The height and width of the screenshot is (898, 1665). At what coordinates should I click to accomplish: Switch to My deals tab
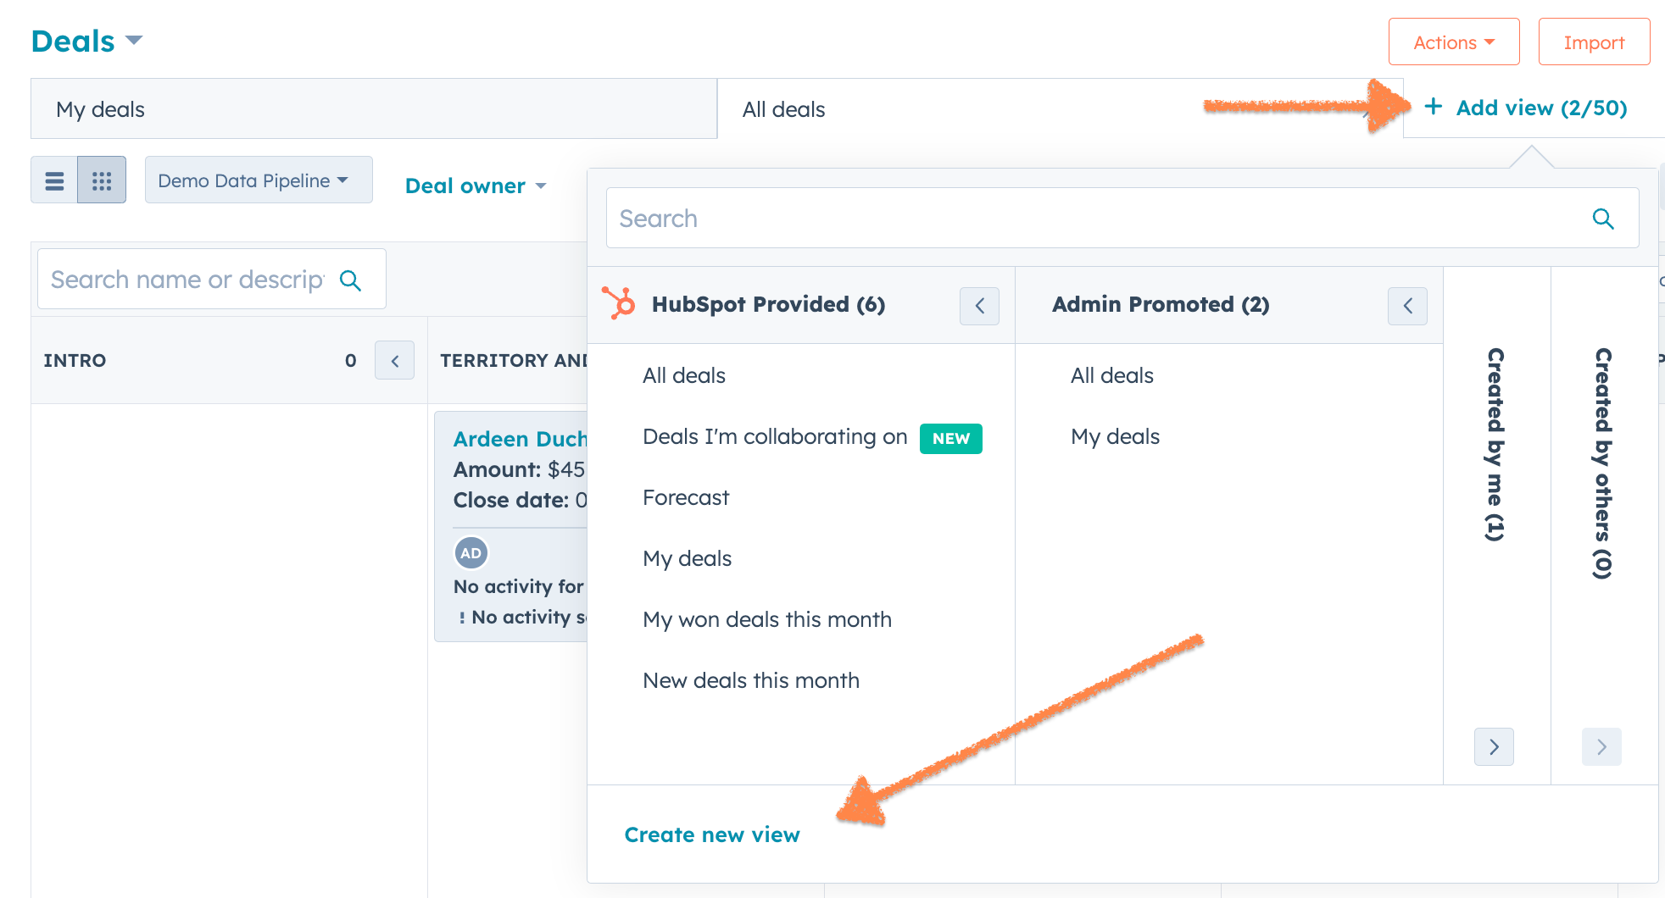374,109
